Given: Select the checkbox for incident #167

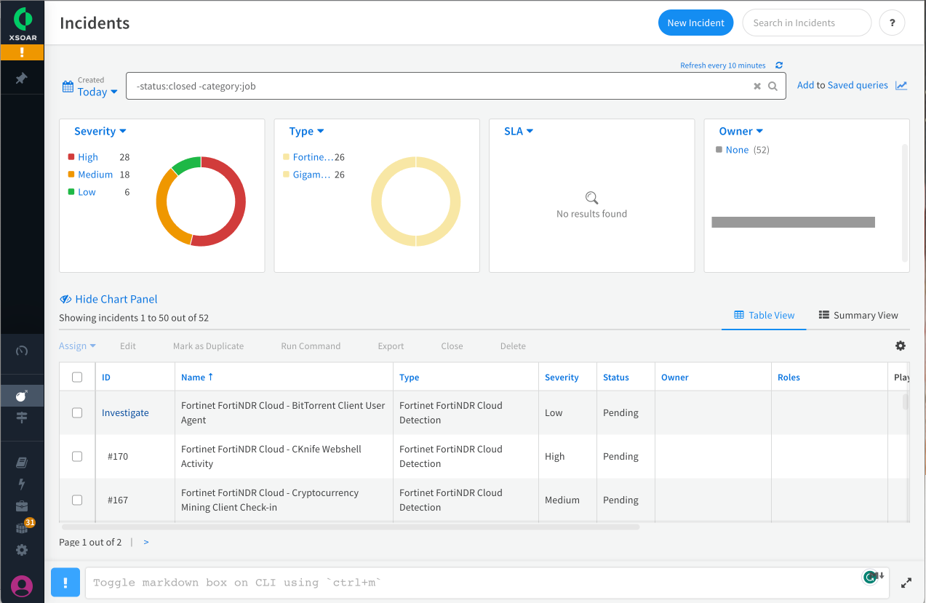Looking at the screenshot, I should tap(77, 500).
